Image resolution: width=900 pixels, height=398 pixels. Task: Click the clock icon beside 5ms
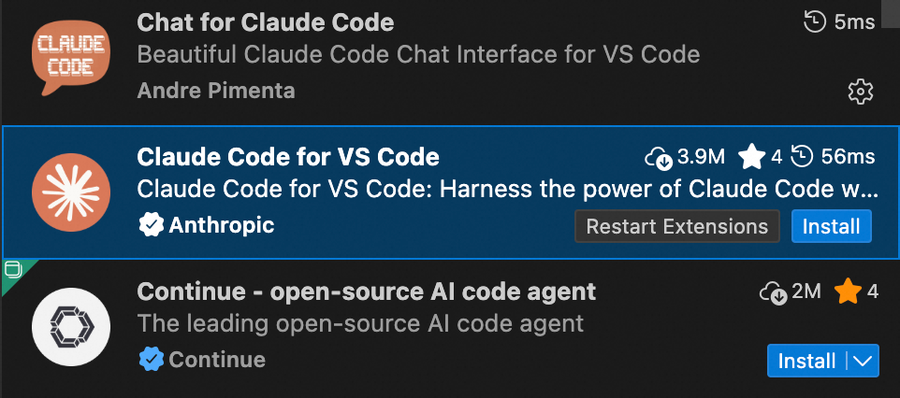click(x=816, y=21)
